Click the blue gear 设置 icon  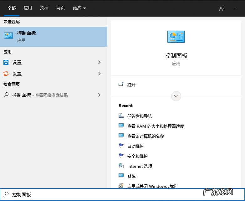point(6,62)
